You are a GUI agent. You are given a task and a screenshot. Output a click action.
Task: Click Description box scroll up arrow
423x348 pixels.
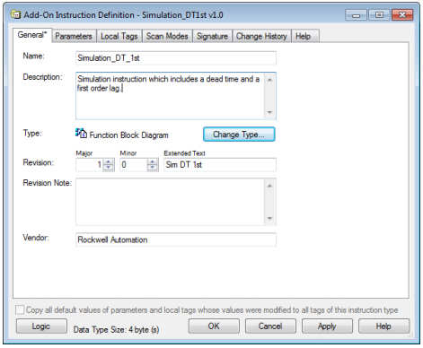269,80
